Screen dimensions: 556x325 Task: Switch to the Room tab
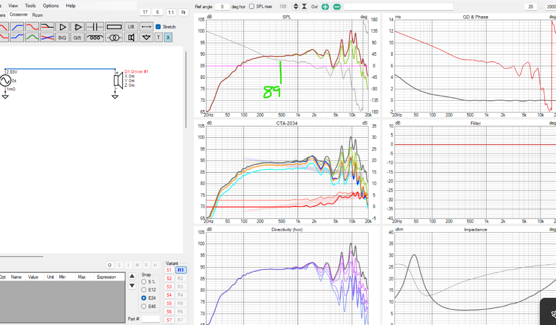(37, 15)
